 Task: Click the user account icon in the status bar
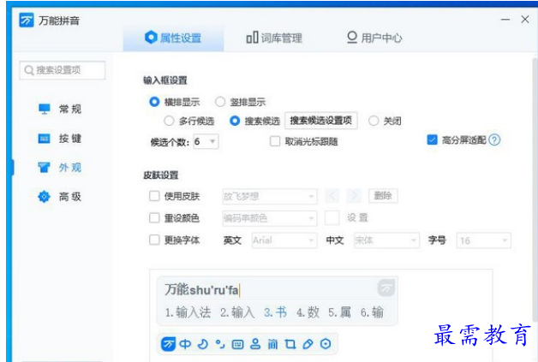[x=255, y=344]
